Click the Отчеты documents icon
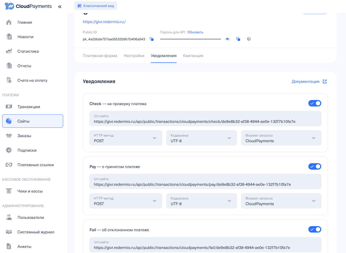346x253 pixels. (9, 66)
